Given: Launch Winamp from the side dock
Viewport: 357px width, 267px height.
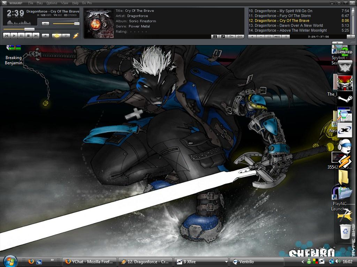Looking at the screenshot, I should coord(344,161).
